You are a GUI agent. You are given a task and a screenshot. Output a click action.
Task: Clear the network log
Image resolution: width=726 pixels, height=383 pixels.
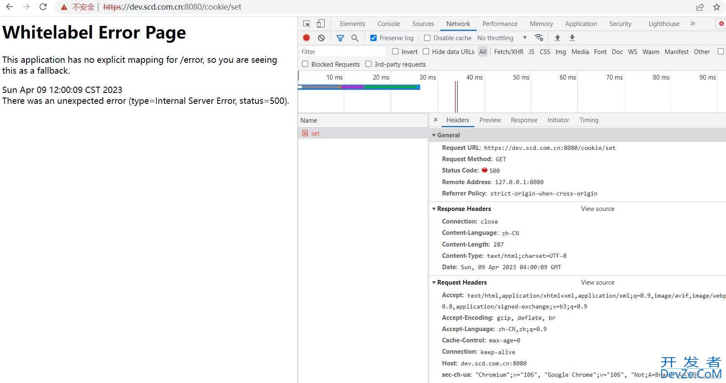pyautogui.click(x=321, y=38)
